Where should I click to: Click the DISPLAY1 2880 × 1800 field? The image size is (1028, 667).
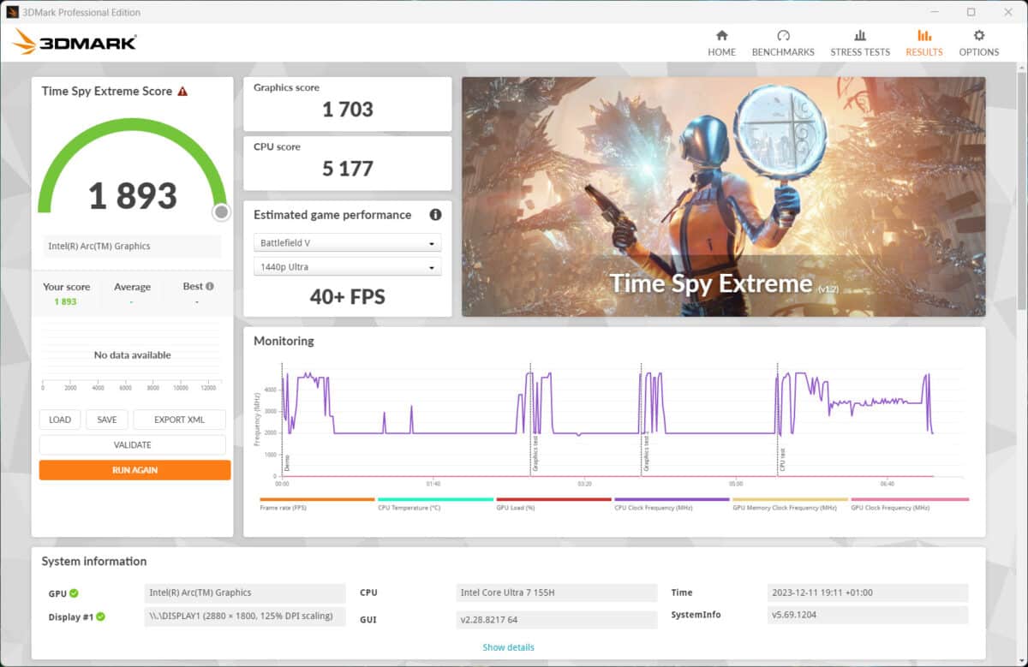(245, 616)
